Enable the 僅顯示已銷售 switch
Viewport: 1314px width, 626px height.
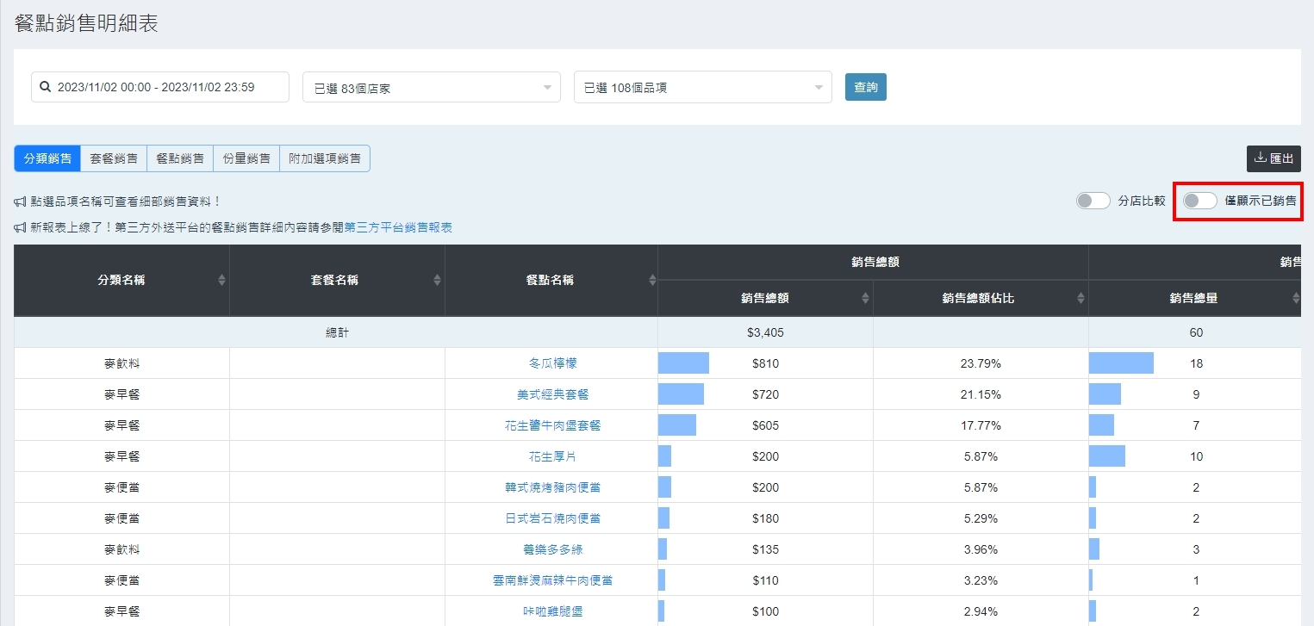click(1199, 201)
